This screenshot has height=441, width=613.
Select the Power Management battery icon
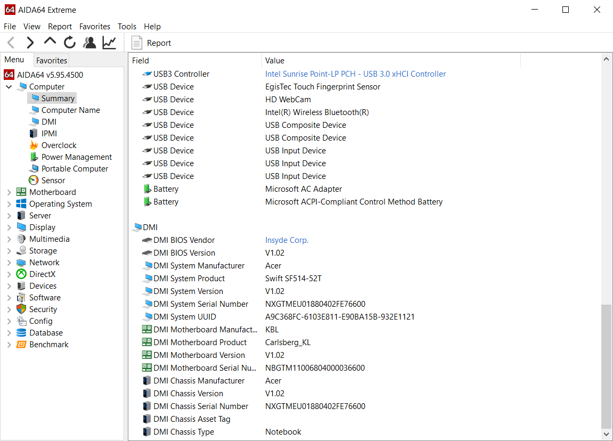[34, 157]
